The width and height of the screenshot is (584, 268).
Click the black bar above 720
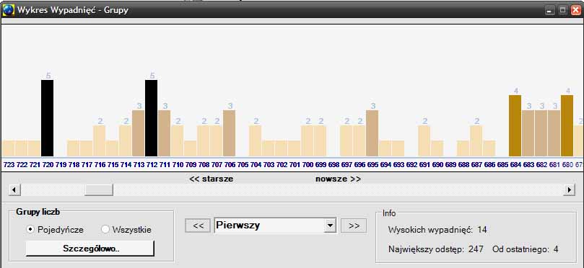point(48,118)
